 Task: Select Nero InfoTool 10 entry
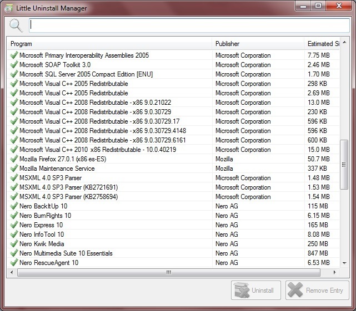pyautogui.click(x=174, y=234)
